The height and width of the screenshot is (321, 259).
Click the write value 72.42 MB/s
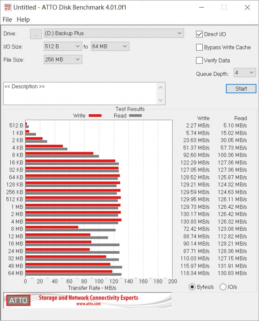(x=196, y=229)
